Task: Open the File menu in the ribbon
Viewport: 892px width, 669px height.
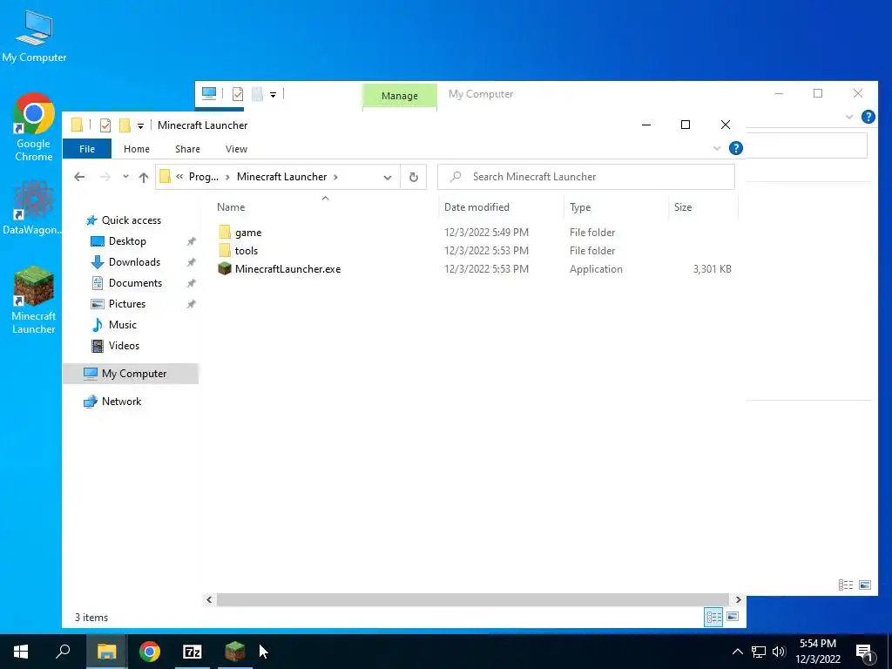Action: [87, 149]
